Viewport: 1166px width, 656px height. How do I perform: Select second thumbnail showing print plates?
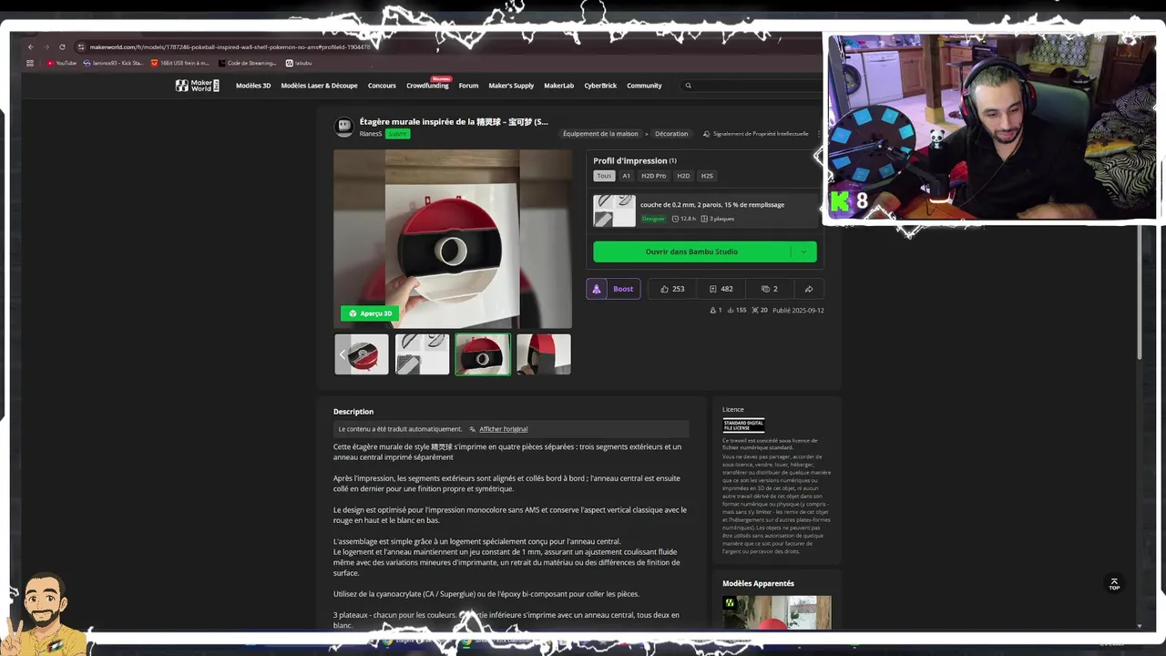pyautogui.click(x=423, y=354)
